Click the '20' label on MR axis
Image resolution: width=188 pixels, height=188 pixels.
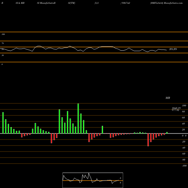[x=183, y=130]
